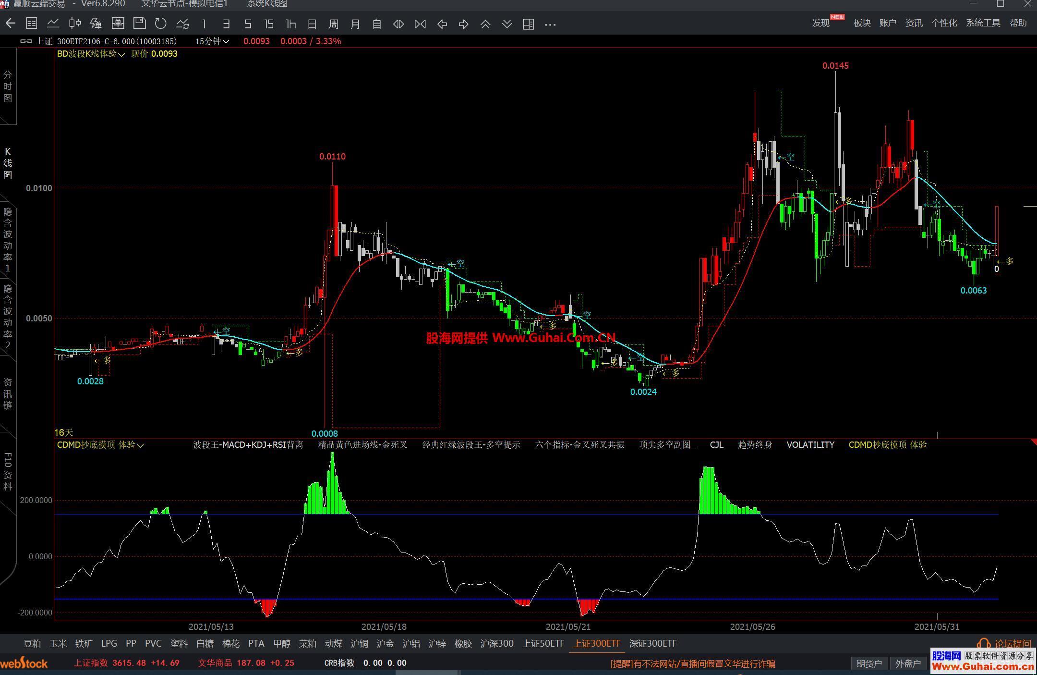Select the candlestick chart icon
This screenshot has height=675, width=1037.
click(74, 24)
